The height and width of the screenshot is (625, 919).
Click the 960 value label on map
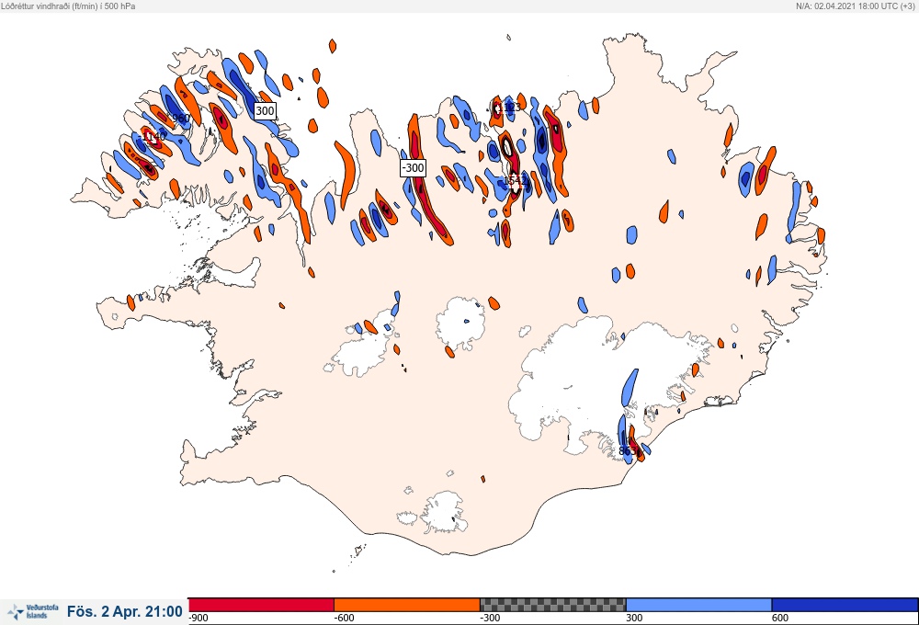pos(181,119)
